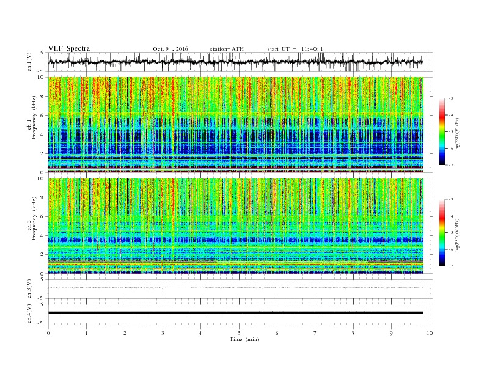Click the "ch.4(V)" axis label
Viewport: 484px width, 374px height.
29,313
